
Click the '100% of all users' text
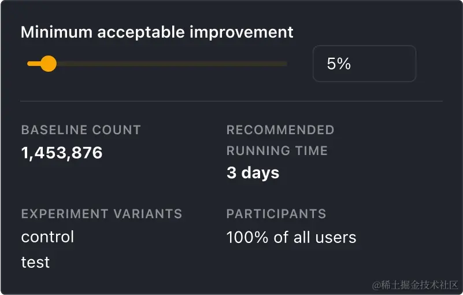[x=291, y=237]
